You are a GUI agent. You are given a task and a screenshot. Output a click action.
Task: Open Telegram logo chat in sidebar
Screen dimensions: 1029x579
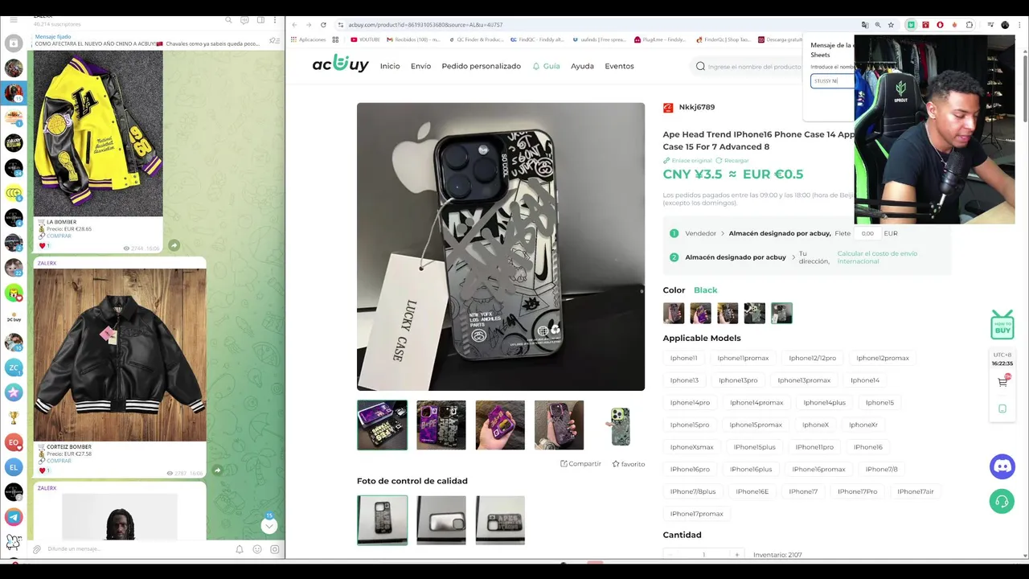[x=14, y=517]
